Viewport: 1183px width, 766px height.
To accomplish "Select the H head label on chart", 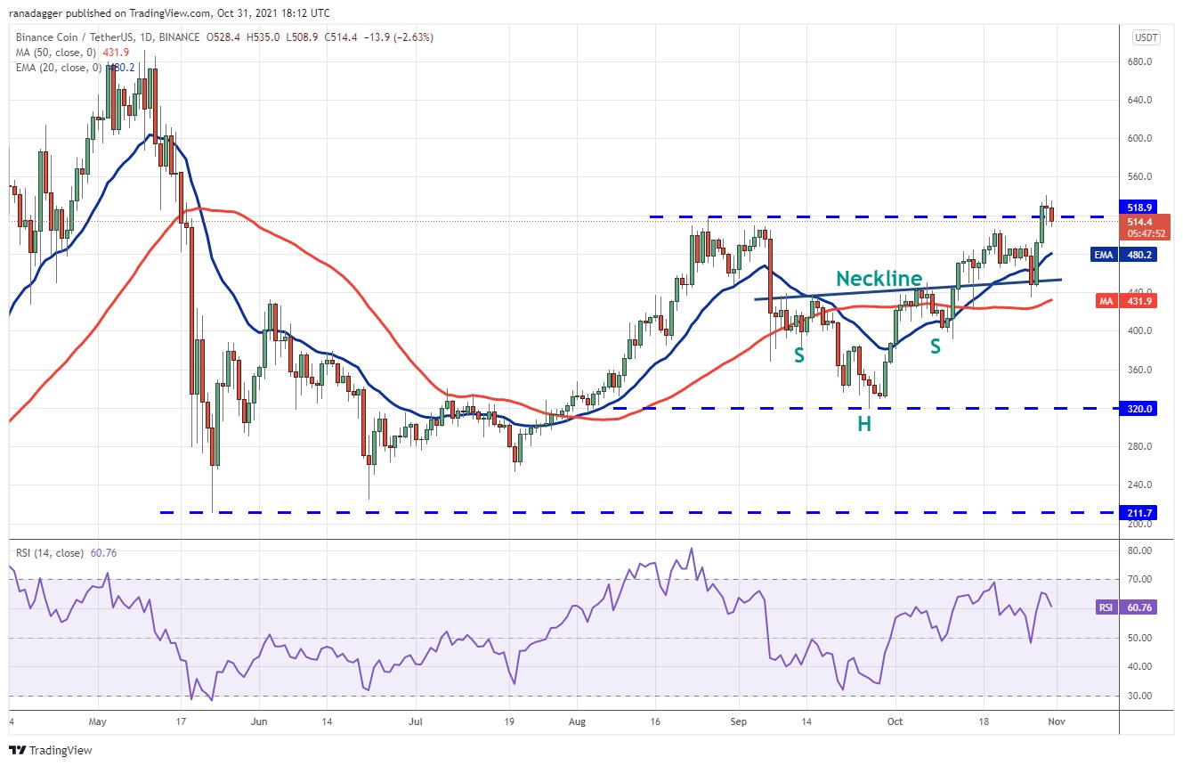I will (864, 424).
